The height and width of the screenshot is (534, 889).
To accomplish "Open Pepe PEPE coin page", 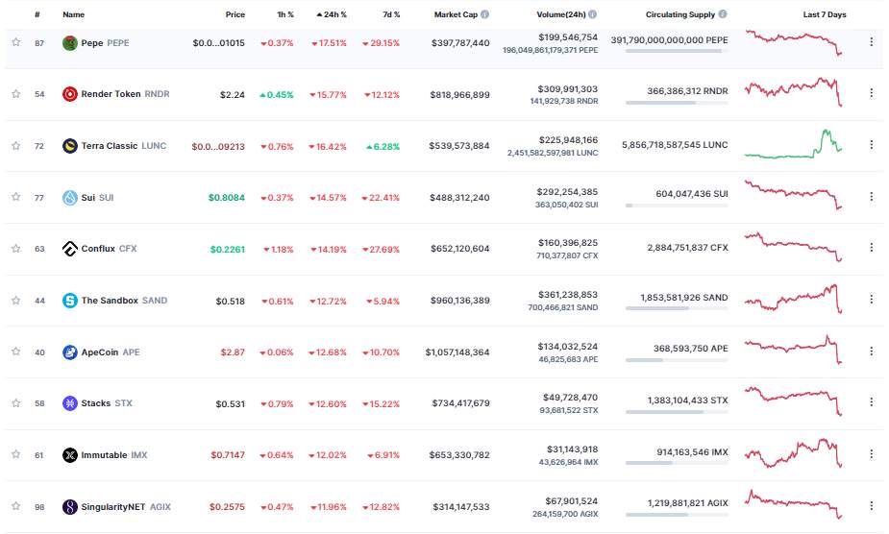I will click(105, 43).
